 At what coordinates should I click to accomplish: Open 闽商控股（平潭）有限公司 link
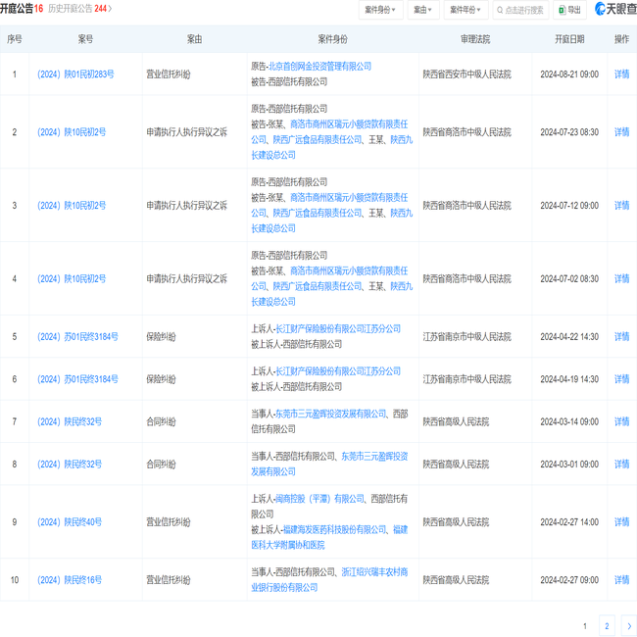click(319, 499)
